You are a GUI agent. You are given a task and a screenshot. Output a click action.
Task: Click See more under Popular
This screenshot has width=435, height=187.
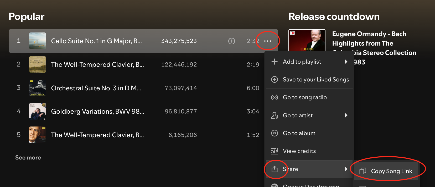point(28,158)
